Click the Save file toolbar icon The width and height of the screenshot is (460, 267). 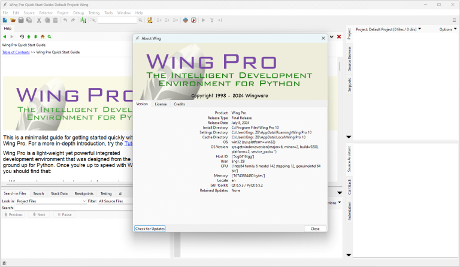click(x=21, y=20)
